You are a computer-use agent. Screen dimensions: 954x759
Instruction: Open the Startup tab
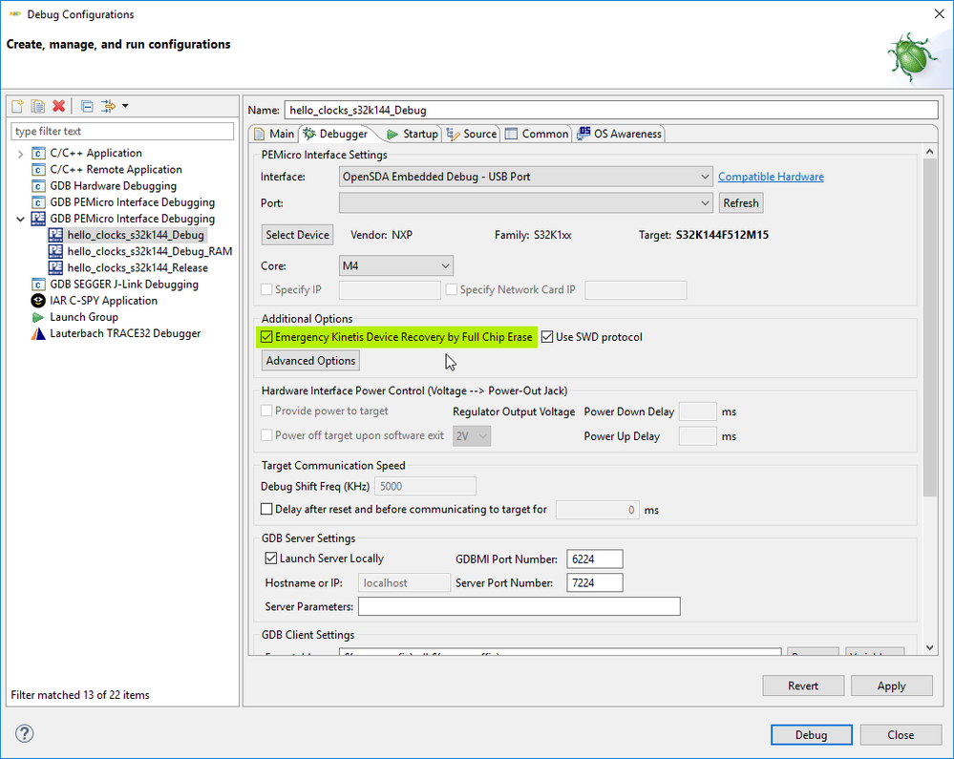412,134
